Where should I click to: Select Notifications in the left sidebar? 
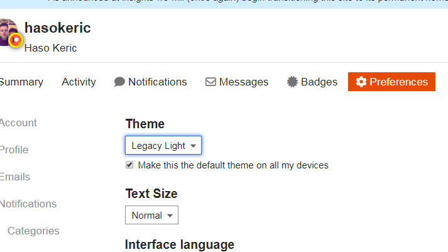[x=28, y=204]
